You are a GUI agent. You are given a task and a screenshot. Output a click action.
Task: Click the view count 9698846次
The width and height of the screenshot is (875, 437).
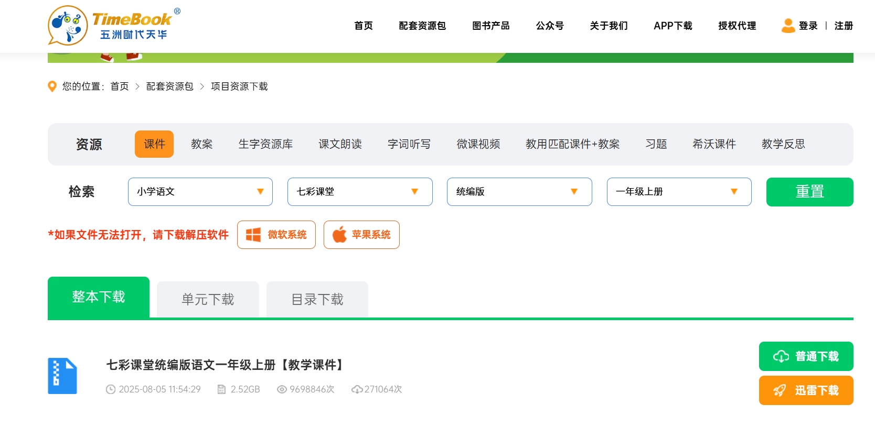tap(312, 389)
